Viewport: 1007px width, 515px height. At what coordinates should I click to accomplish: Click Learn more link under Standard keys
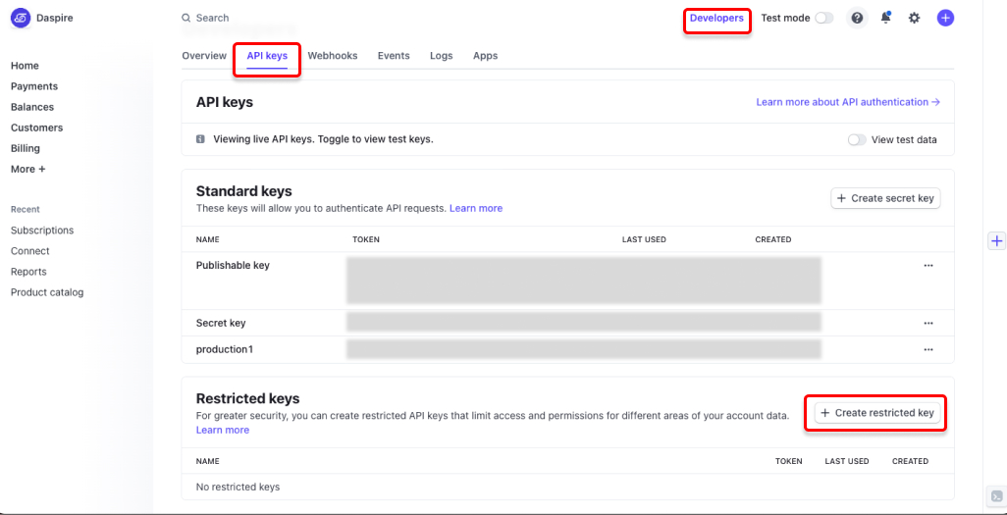pyautogui.click(x=476, y=208)
